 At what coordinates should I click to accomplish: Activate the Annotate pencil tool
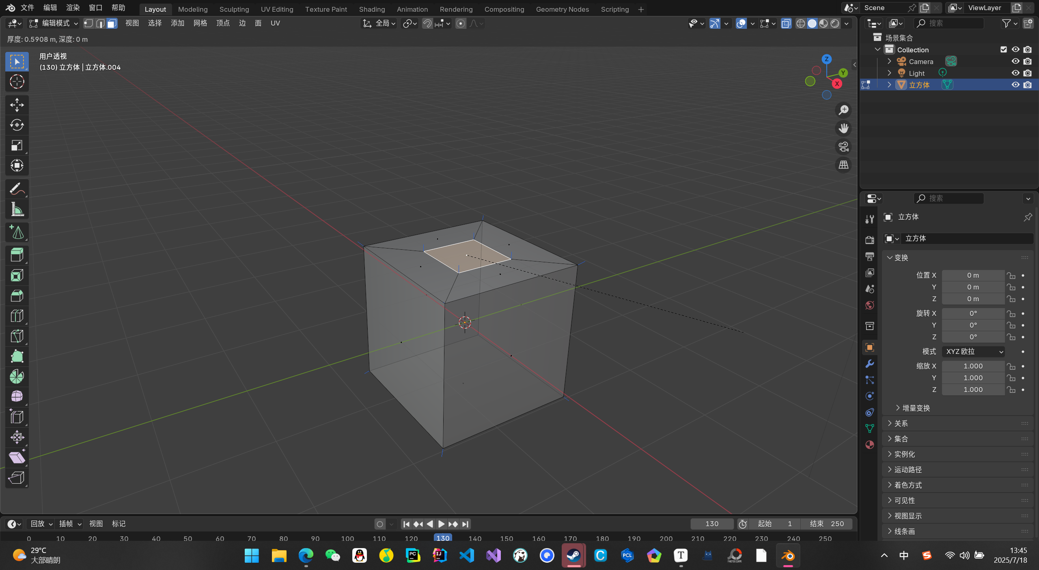point(17,189)
